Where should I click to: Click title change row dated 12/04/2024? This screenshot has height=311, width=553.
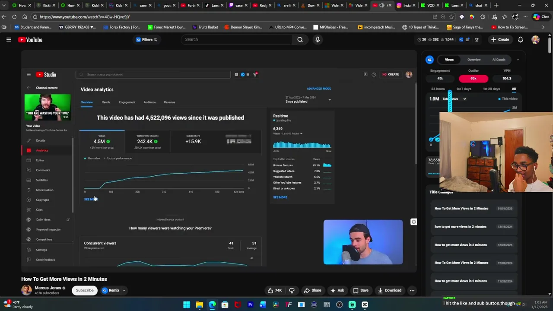[x=474, y=244]
